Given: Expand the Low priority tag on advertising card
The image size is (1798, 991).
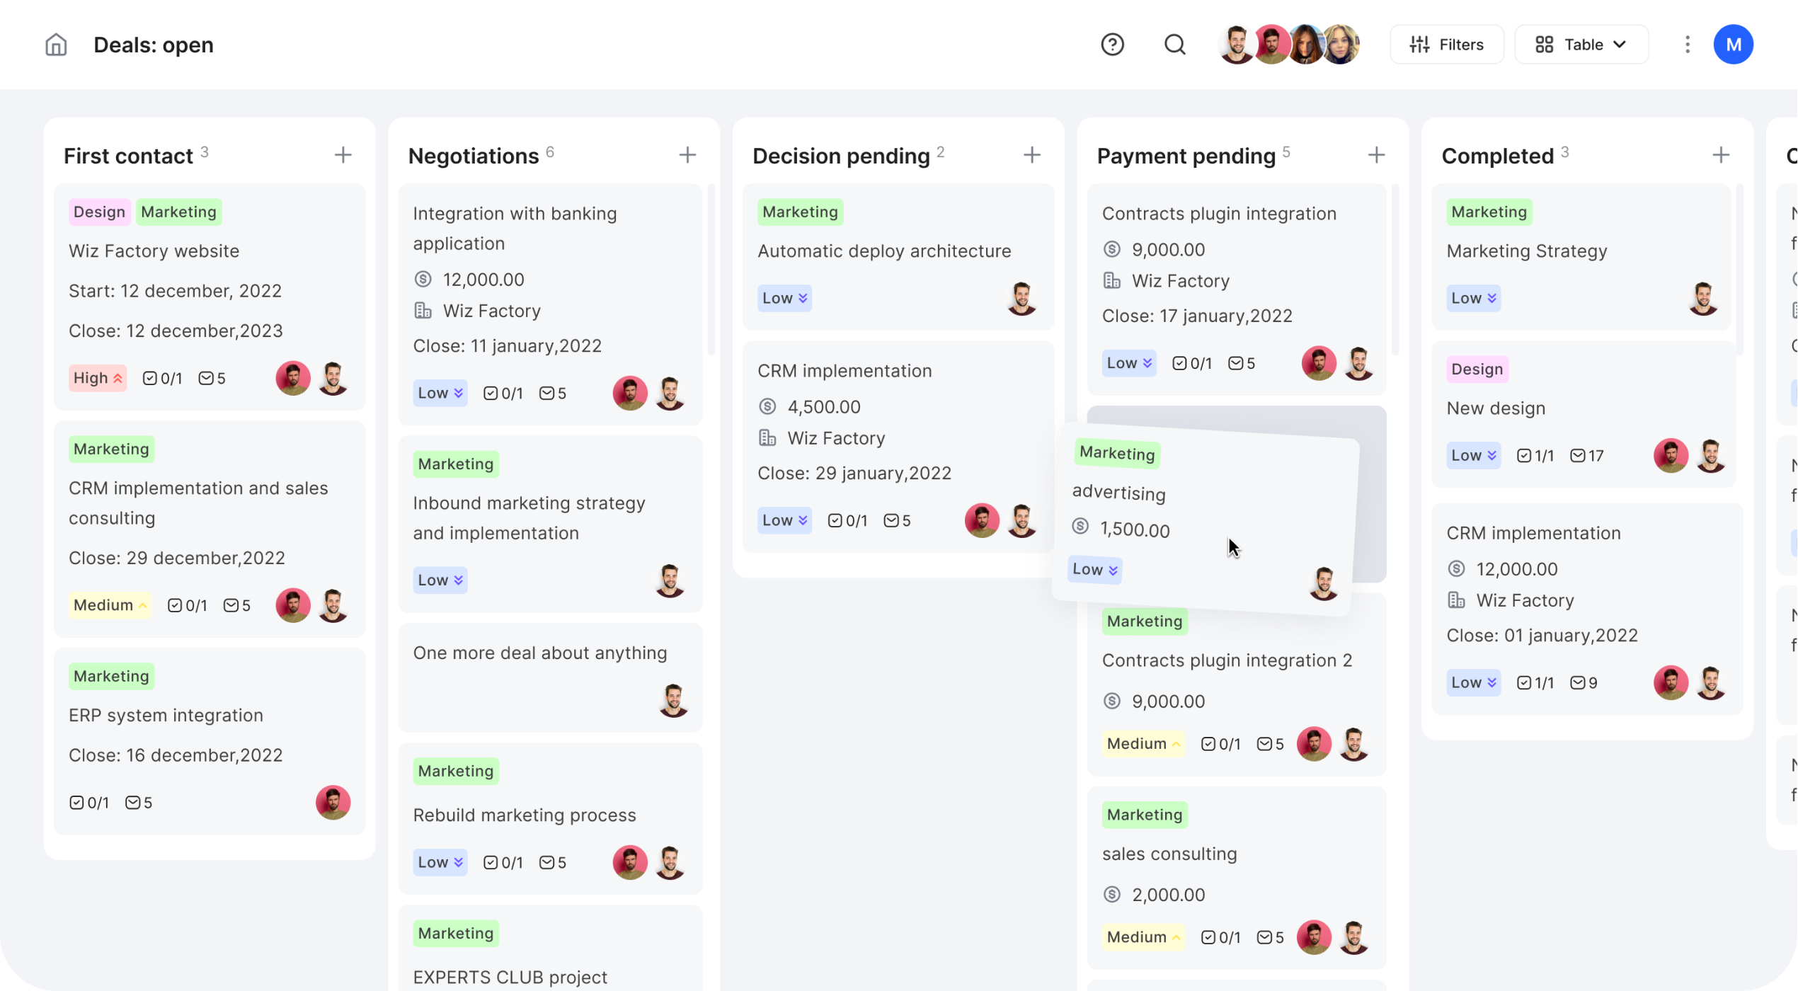Looking at the screenshot, I should coord(1094,568).
